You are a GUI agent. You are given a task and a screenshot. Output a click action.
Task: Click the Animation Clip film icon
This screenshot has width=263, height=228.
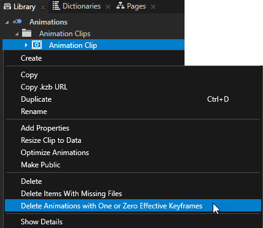coord(37,45)
